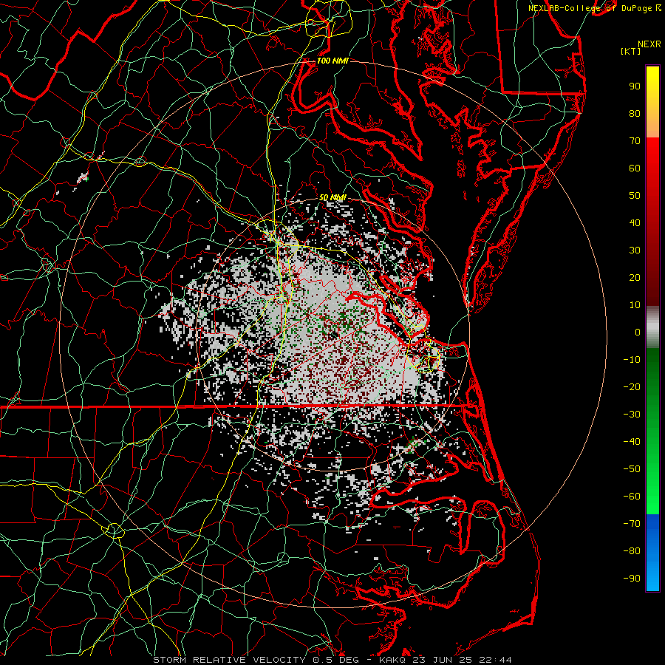Viewport: 665px width, 665px height.
Task: Click the positive 70 knots scale label
Action: pos(635,141)
